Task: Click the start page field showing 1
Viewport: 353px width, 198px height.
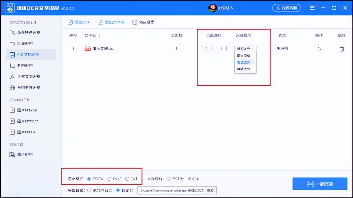Action: 206,49
